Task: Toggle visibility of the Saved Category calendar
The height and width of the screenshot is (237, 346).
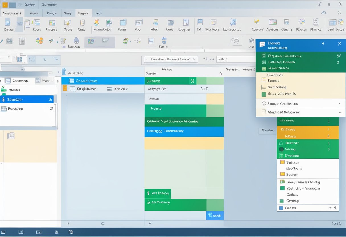Action: coord(263,62)
